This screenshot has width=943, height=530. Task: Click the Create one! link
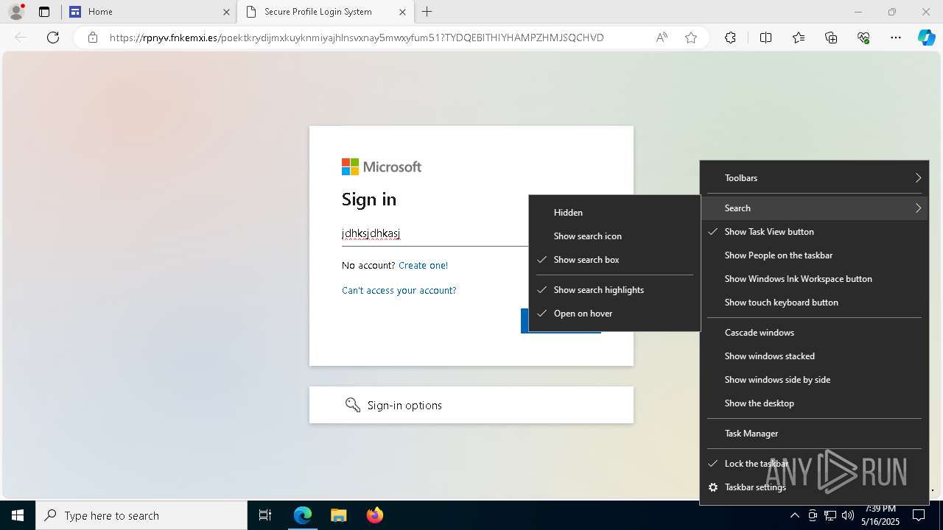click(423, 266)
